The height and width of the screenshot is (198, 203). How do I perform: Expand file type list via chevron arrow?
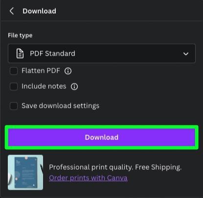[186, 54]
